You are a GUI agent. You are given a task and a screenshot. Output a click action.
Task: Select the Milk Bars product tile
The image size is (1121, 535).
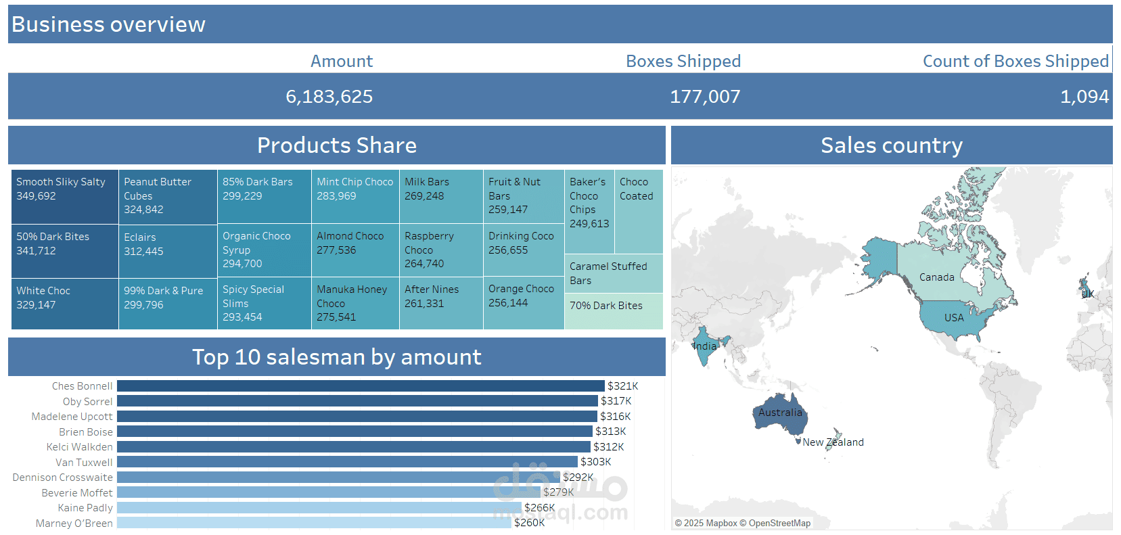(441, 197)
